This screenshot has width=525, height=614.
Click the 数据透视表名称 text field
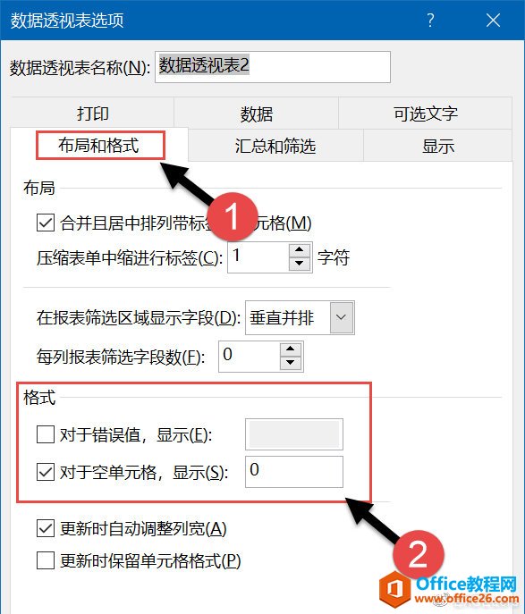click(273, 67)
